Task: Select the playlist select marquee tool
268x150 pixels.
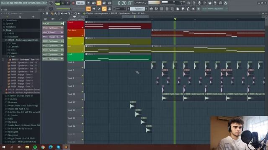Action: (x=72, y=13)
